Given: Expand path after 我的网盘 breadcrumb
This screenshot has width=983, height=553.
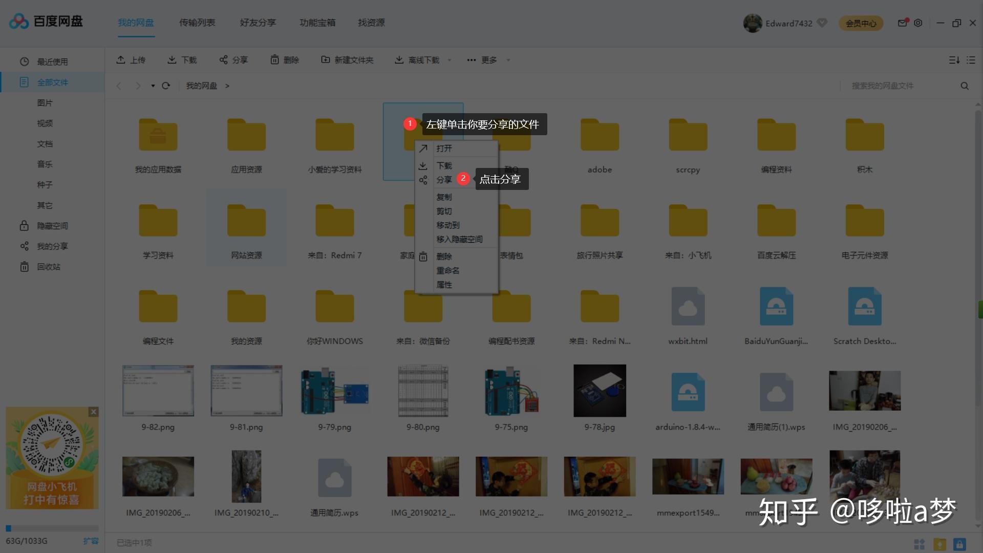Looking at the screenshot, I should pos(227,86).
